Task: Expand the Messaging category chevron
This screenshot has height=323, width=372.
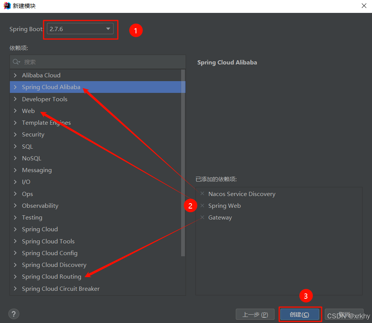Action: [15, 170]
